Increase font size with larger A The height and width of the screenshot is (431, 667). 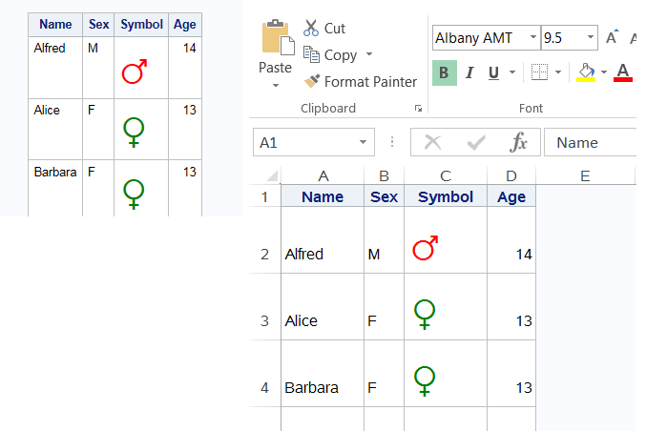click(x=612, y=38)
